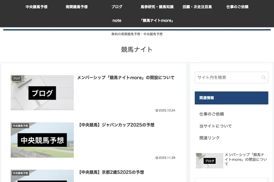Open 馬券研究・競馬知識 in the navigation
The height and width of the screenshot is (182, 274).
(x=157, y=7)
